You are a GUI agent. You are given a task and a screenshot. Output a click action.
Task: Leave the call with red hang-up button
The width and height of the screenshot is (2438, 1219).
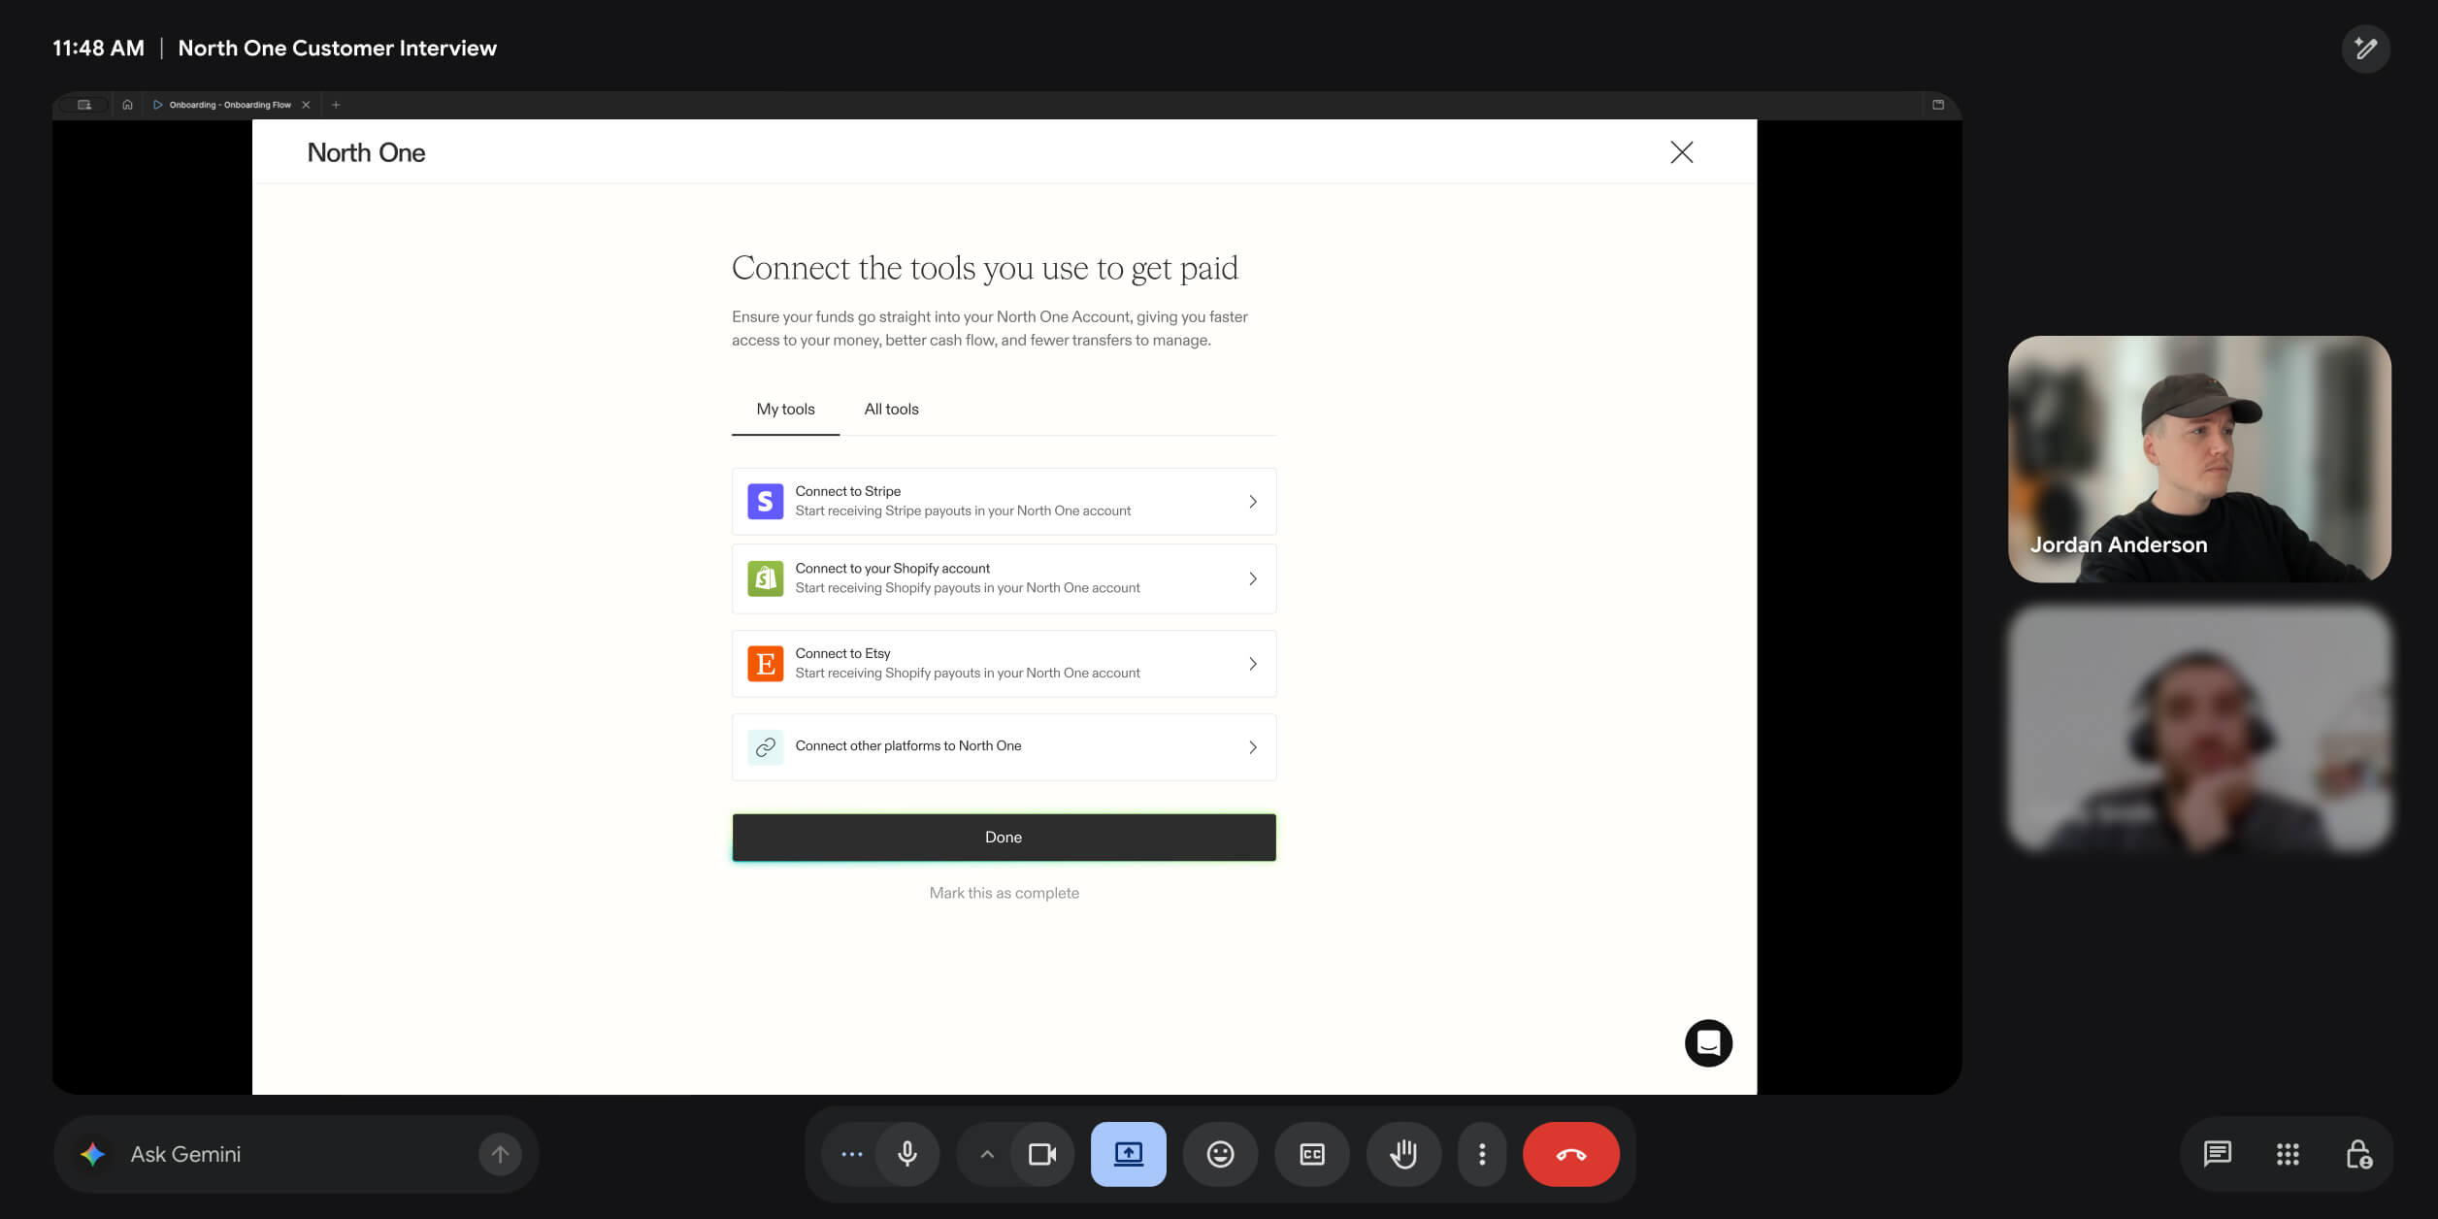click(x=1570, y=1154)
